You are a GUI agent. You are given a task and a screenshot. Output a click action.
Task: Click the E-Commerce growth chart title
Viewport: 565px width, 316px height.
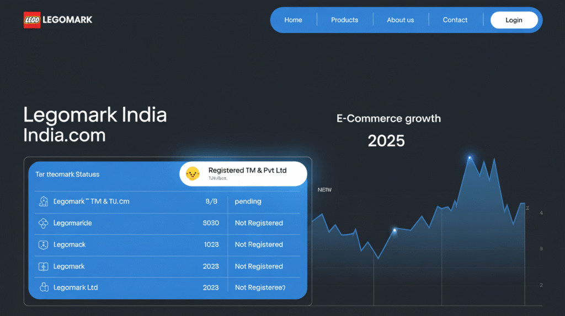coord(388,118)
